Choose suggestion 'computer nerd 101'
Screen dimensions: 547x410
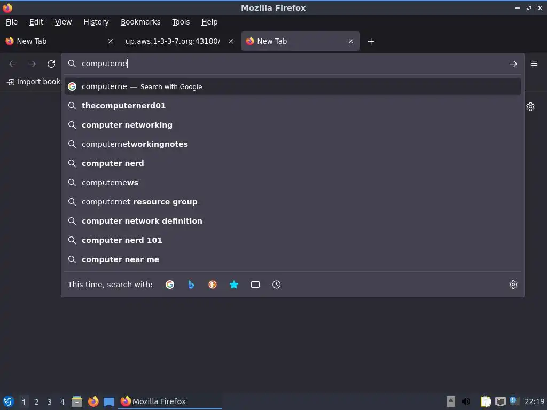[292, 240]
